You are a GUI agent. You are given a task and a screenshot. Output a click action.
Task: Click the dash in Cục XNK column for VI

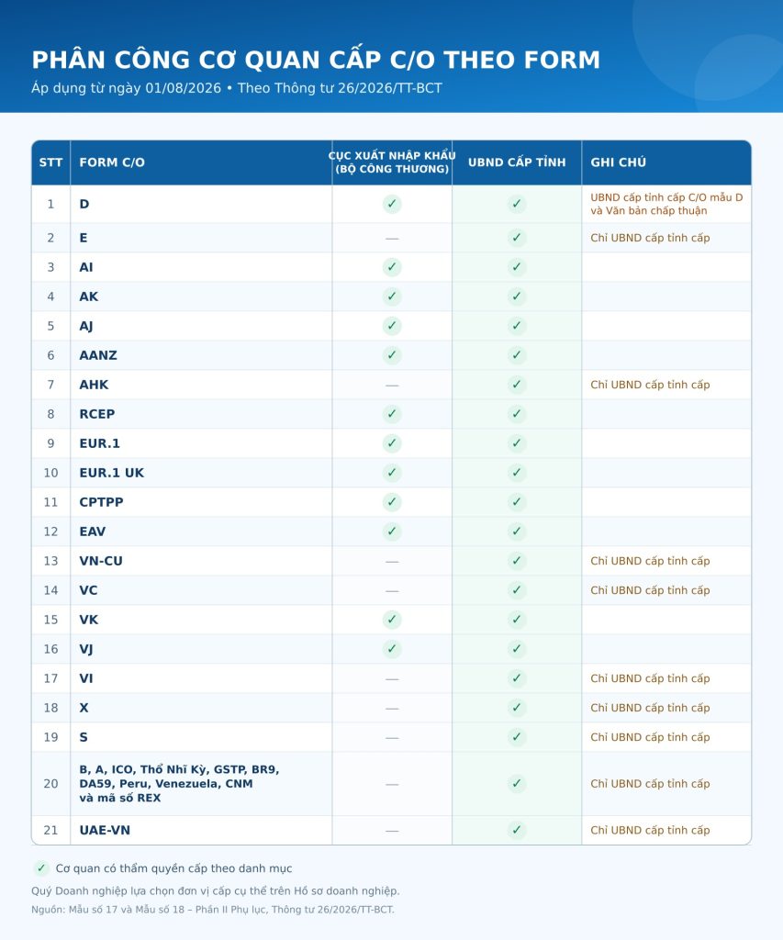coord(391,678)
